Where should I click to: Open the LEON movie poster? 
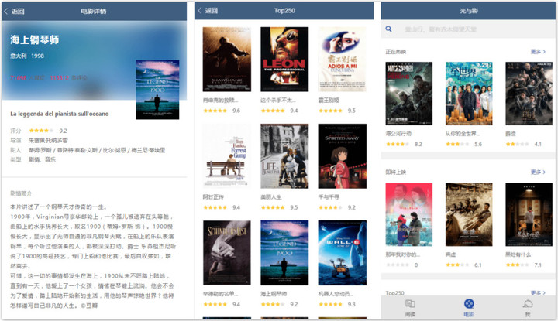(284, 60)
